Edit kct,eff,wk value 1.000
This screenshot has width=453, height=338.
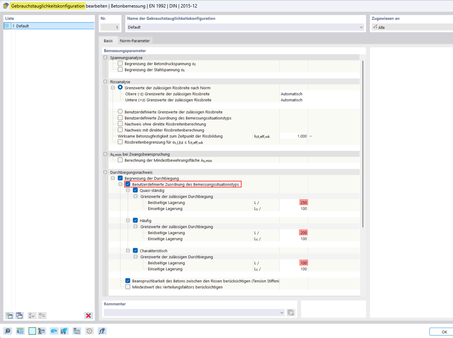click(x=294, y=136)
